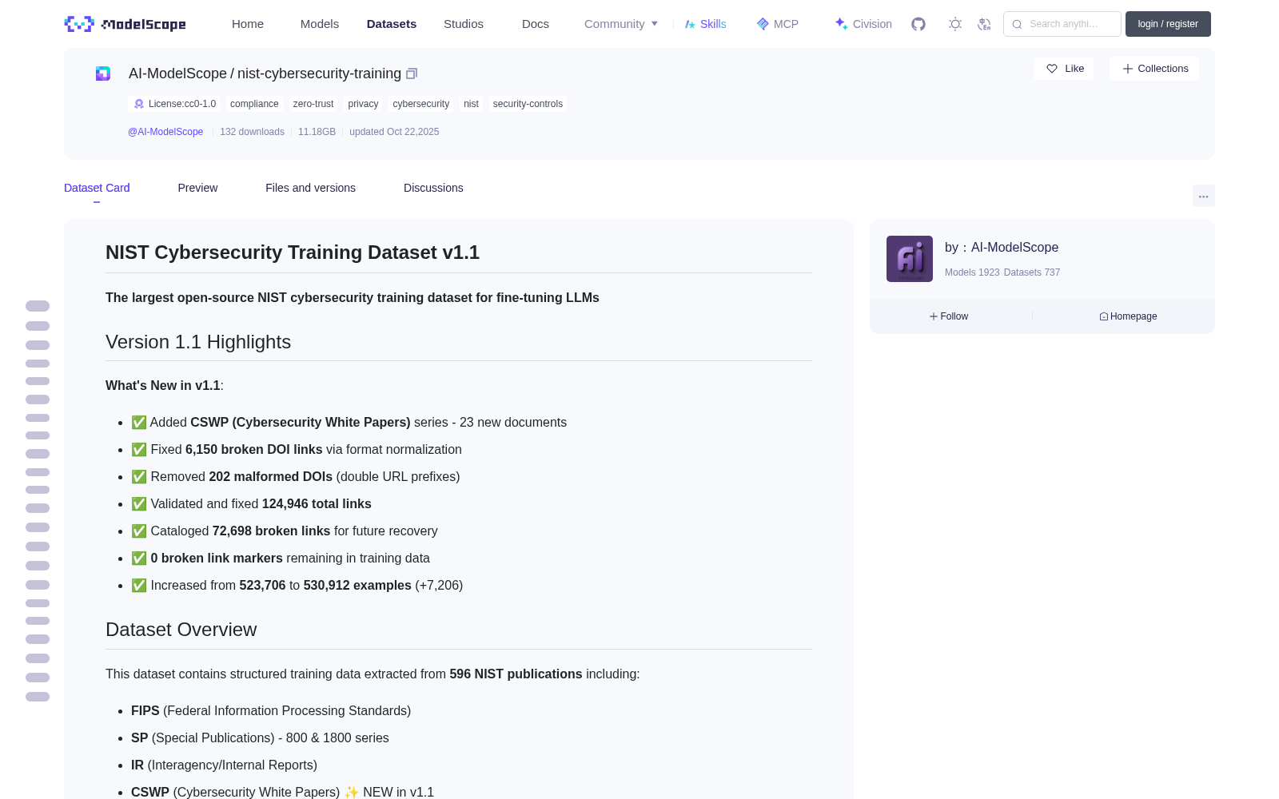Viewport: 1279px width, 799px height.
Task: Click the 'by : AI-ModelScope' author name
Action: tap(1002, 248)
